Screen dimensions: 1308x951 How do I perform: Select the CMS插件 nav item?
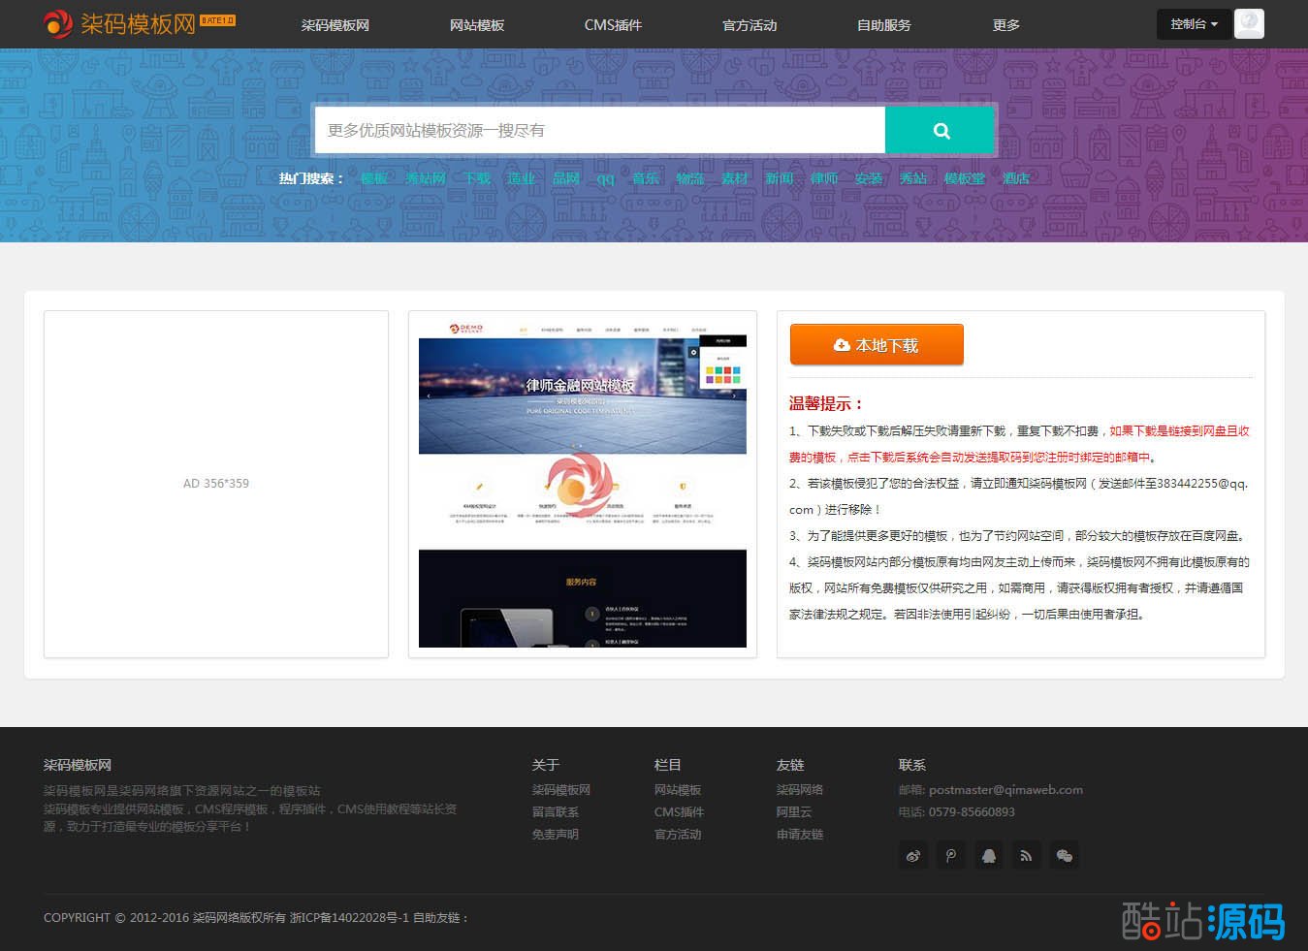[613, 25]
